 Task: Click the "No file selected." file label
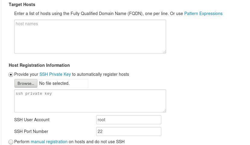point(54,83)
